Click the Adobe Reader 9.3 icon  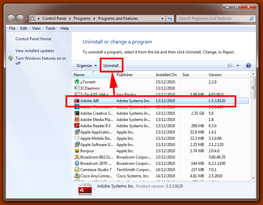pyautogui.click(x=77, y=126)
